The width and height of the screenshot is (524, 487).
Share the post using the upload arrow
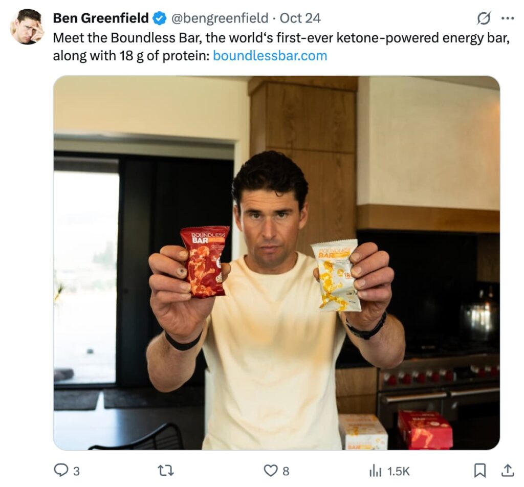pos(508,471)
